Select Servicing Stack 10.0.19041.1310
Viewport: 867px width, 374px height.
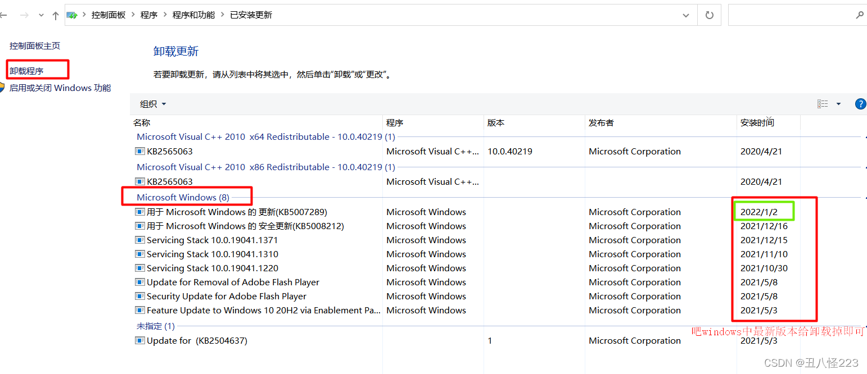(212, 254)
